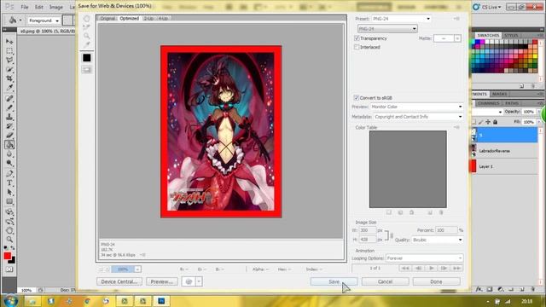The height and width of the screenshot is (307, 546).
Task: Toggle the Transparency checkbox
Action: click(x=357, y=38)
